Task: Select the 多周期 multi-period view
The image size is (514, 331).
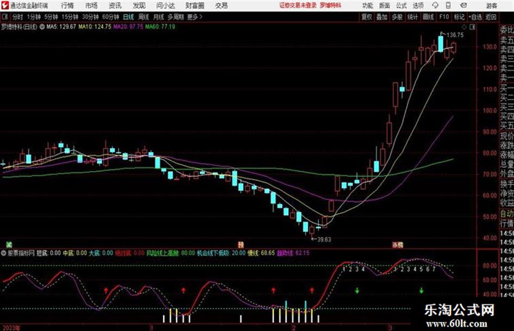Action: coord(176,17)
